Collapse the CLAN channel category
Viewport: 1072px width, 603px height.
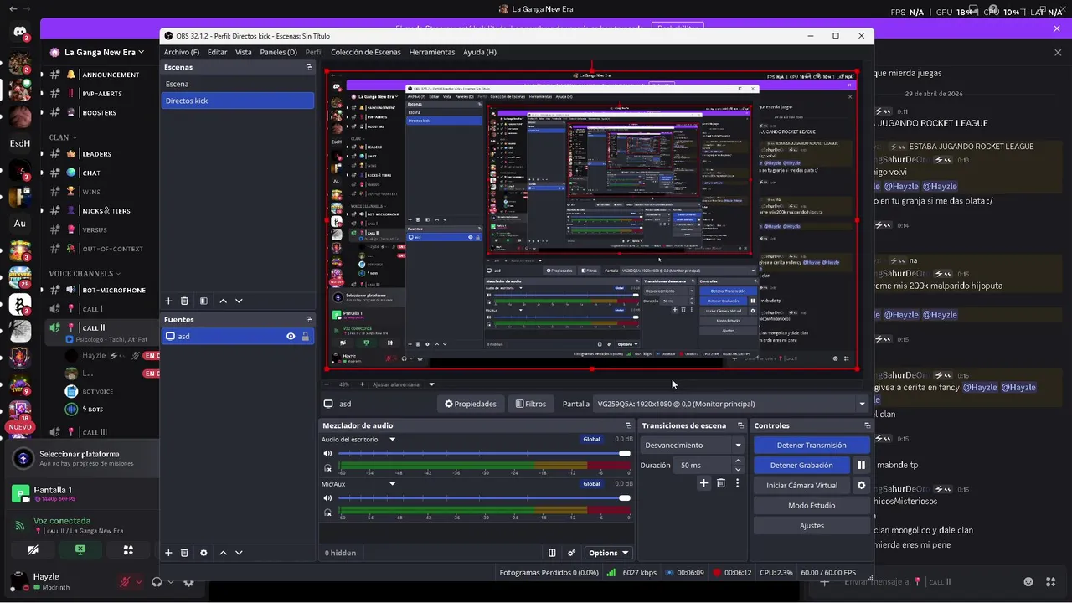(x=63, y=137)
